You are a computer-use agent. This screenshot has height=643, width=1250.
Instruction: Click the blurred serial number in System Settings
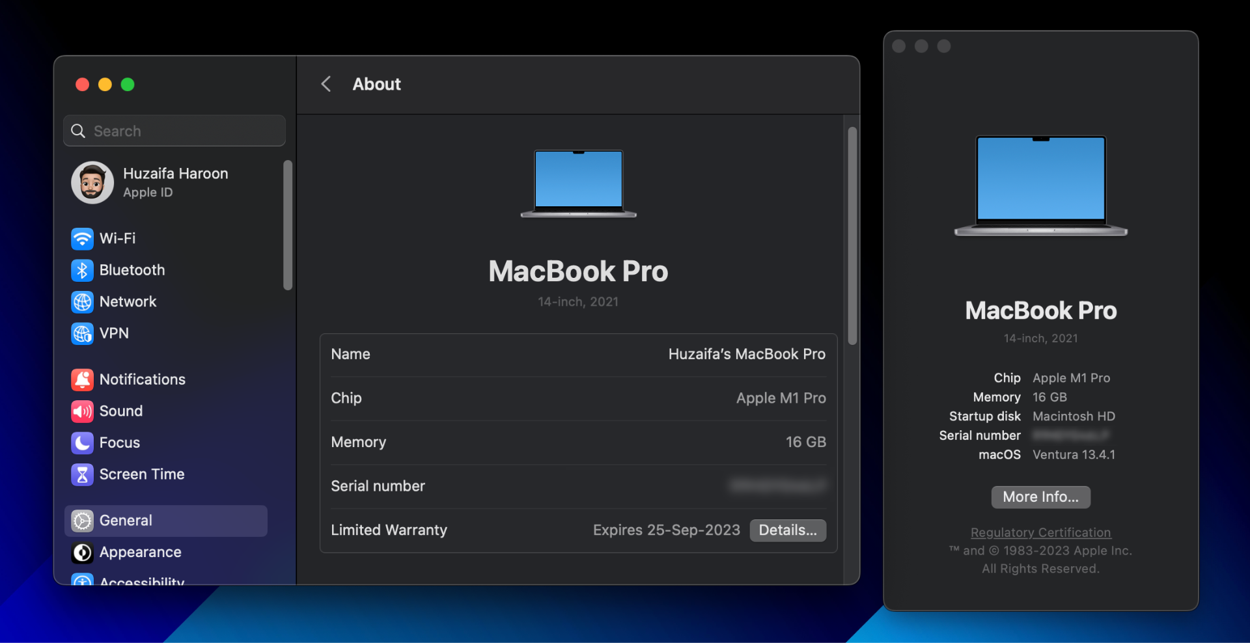(x=778, y=486)
